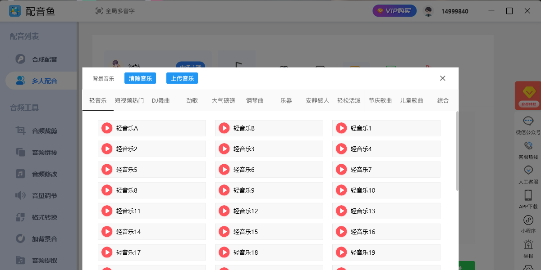The width and height of the screenshot is (541, 270).
Task: Play the 轻音乐10 preview
Action: pyautogui.click(x=341, y=190)
